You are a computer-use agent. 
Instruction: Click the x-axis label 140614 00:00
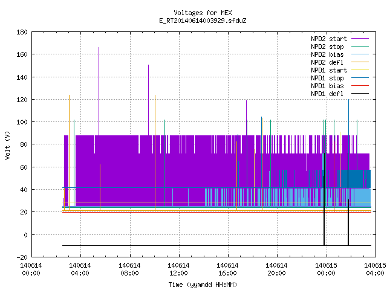pyautogui.click(x=31, y=269)
